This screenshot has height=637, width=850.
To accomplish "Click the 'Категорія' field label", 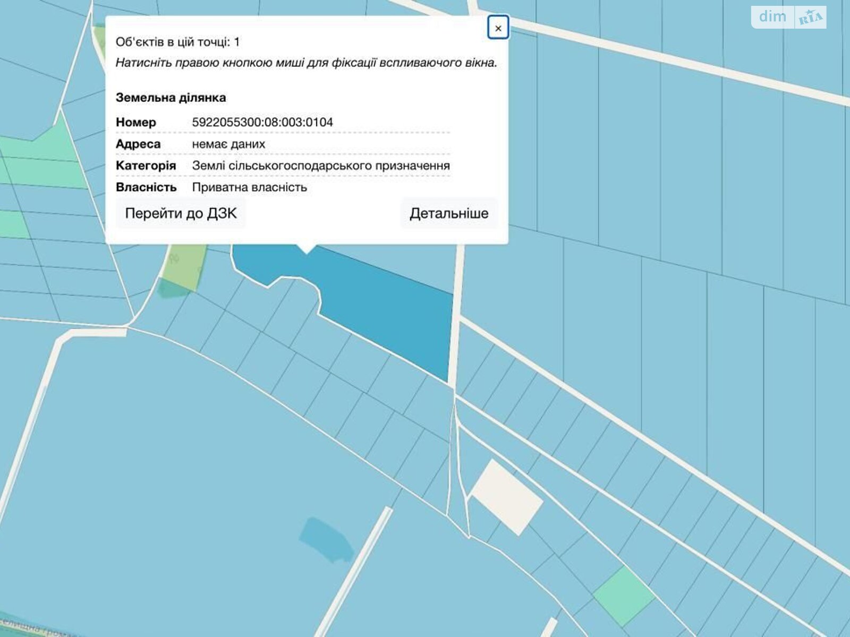I will pos(146,166).
